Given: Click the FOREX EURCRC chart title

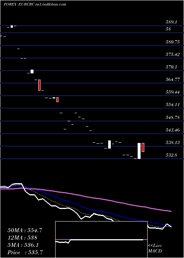Looking at the screenshot, I should [35, 4].
